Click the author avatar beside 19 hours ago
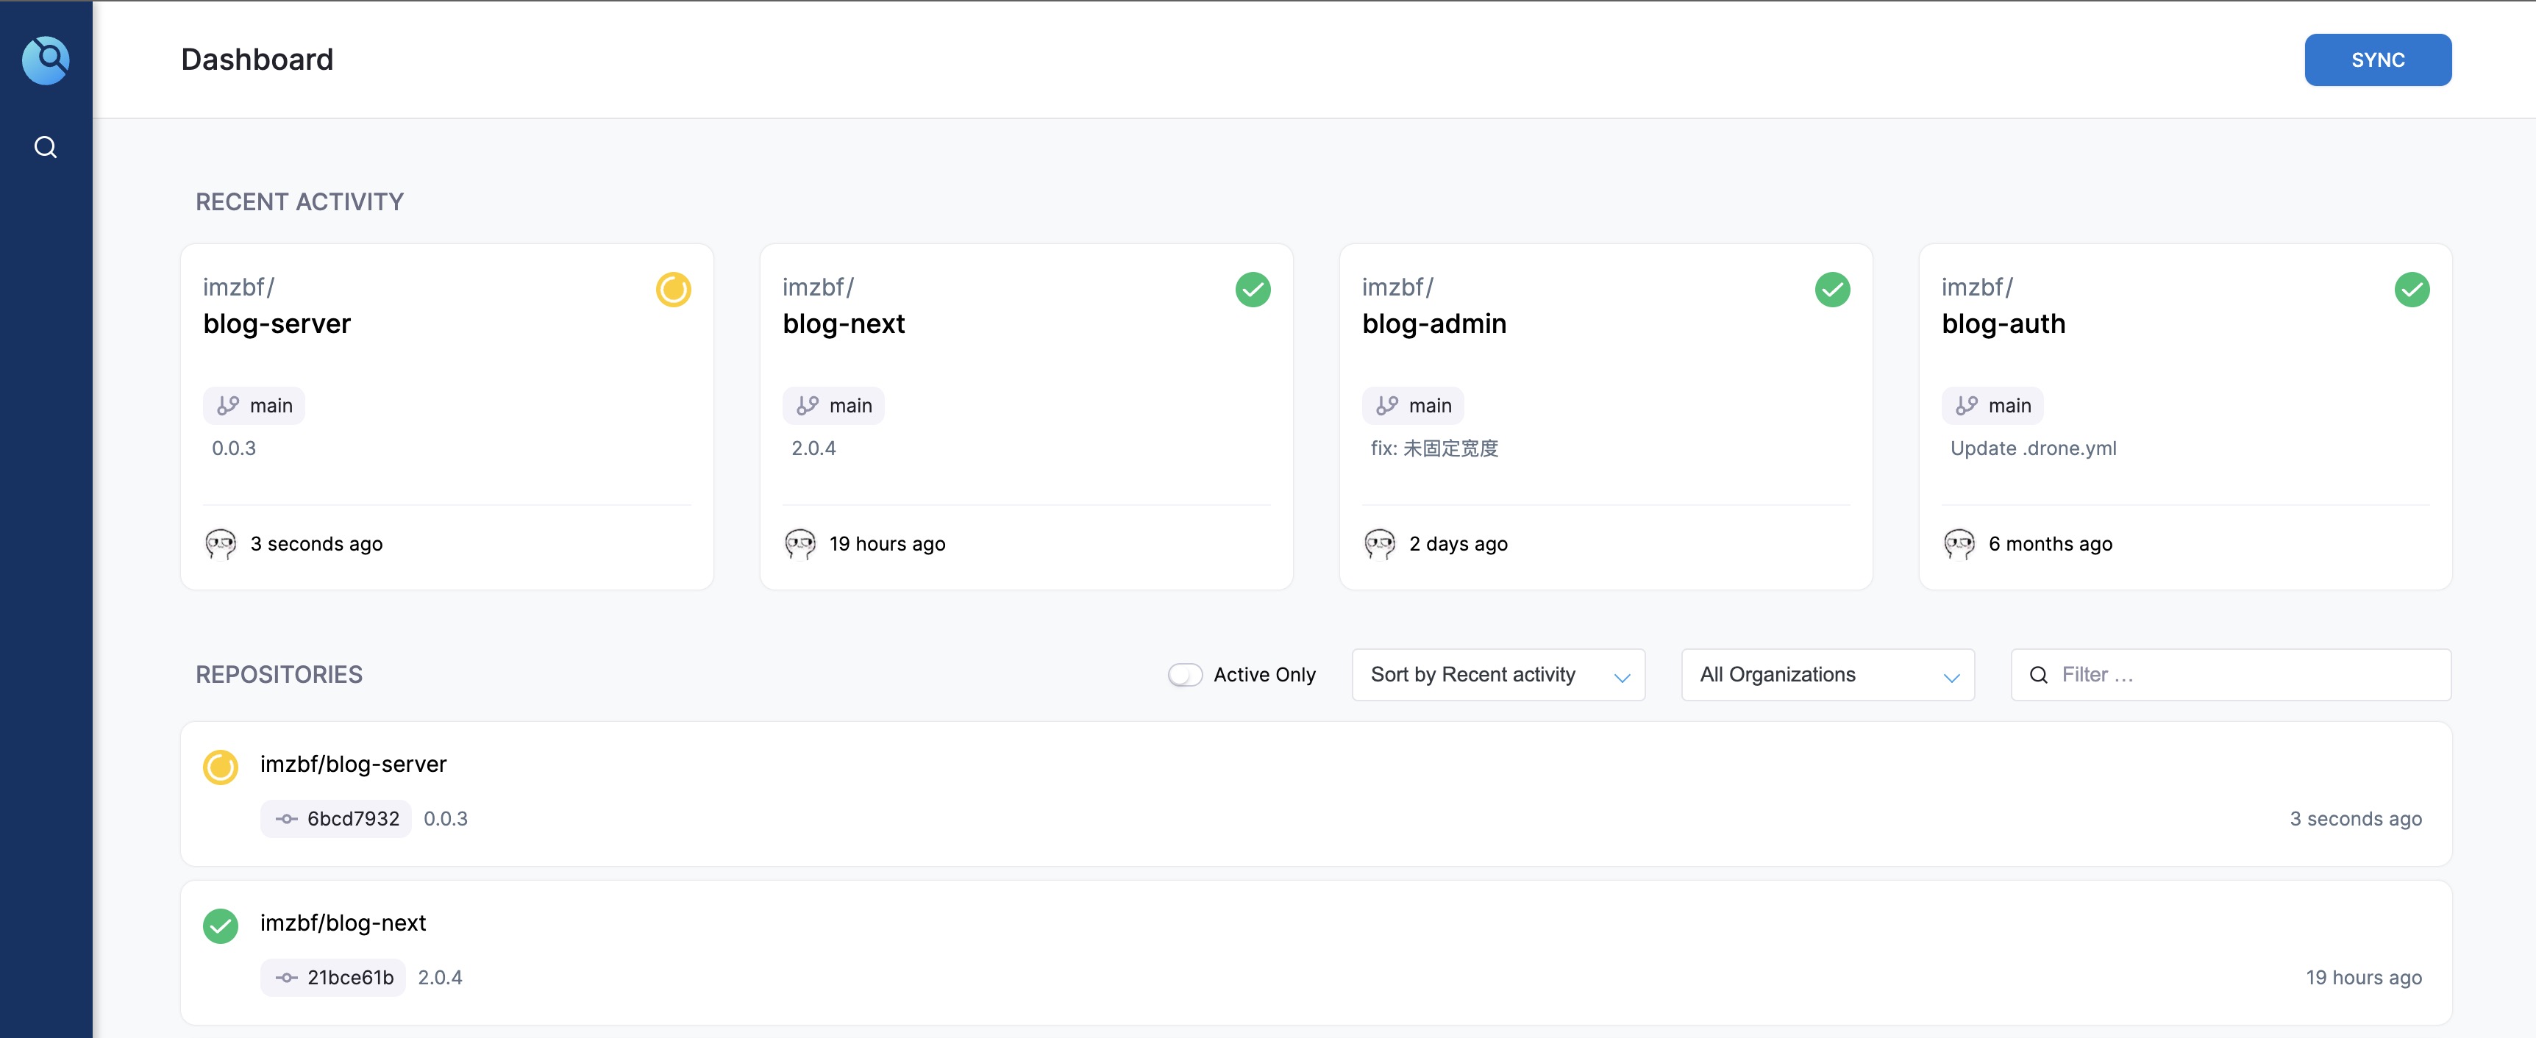Image resolution: width=2536 pixels, height=1038 pixels. pos(800,544)
